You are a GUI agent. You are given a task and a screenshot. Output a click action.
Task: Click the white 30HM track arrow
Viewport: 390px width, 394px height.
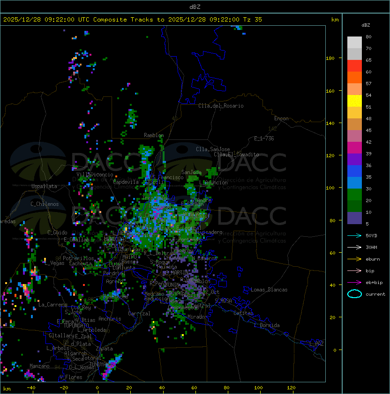point(354,247)
